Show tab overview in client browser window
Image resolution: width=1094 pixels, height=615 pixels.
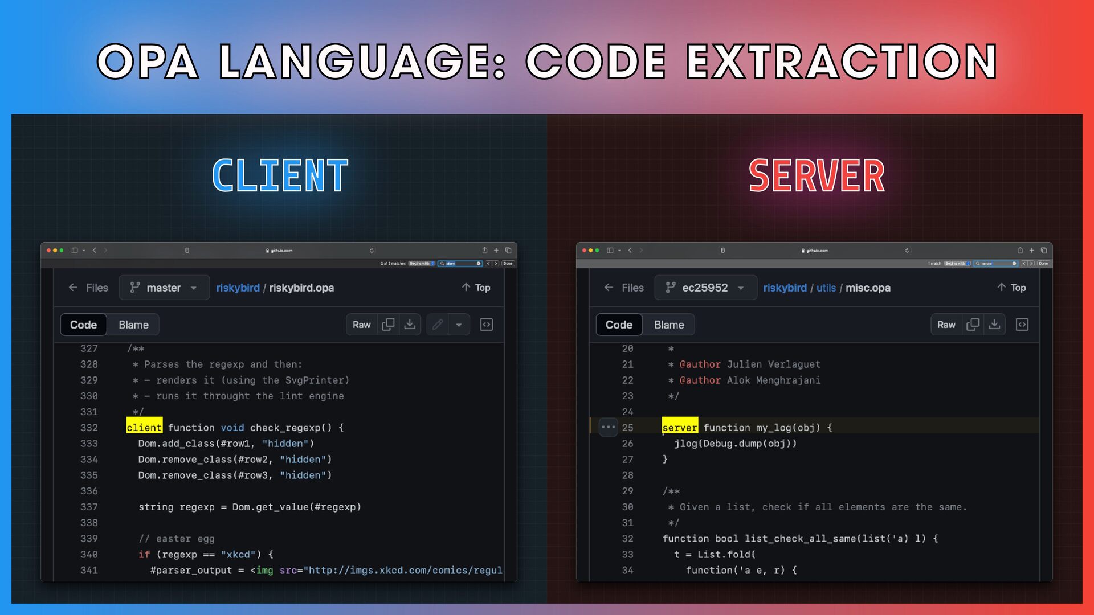(508, 250)
